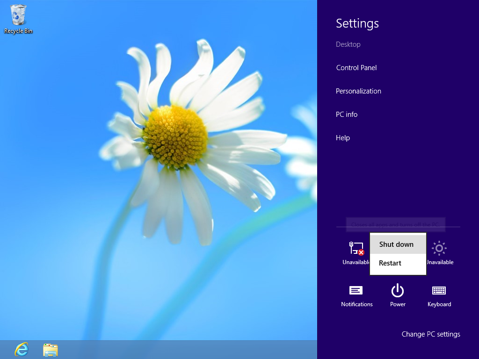479x359 pixels.
Task: Open the Recycle Bin desktop icon
Action: click(x=18, y=19)
